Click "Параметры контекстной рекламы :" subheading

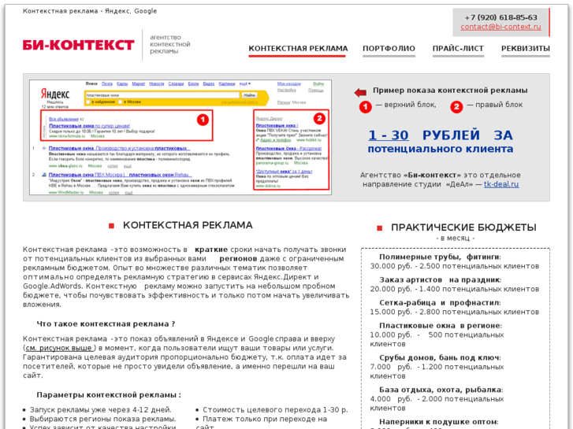click(x=109, y=394)
